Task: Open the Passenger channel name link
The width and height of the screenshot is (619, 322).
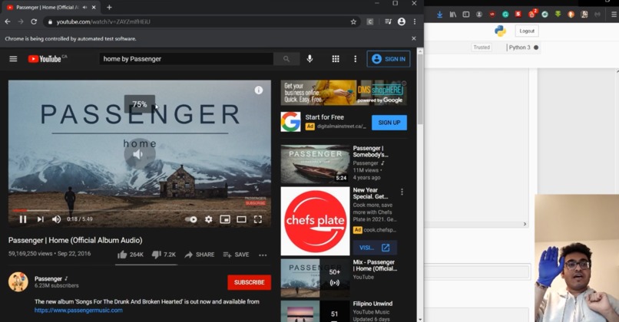Action: point(48,278)
